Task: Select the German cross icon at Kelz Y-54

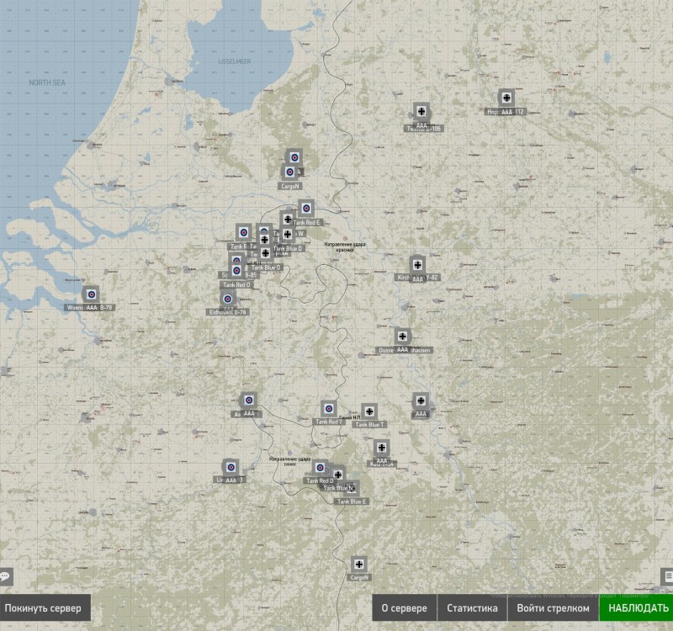Action: [382, 448]
